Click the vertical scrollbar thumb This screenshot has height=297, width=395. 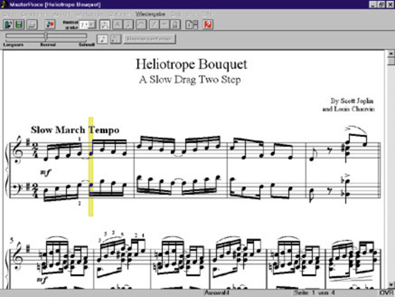(x=391, y=61)
